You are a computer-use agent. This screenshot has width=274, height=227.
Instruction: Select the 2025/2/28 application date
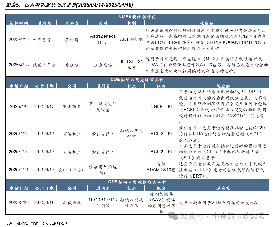pos(19,202)
